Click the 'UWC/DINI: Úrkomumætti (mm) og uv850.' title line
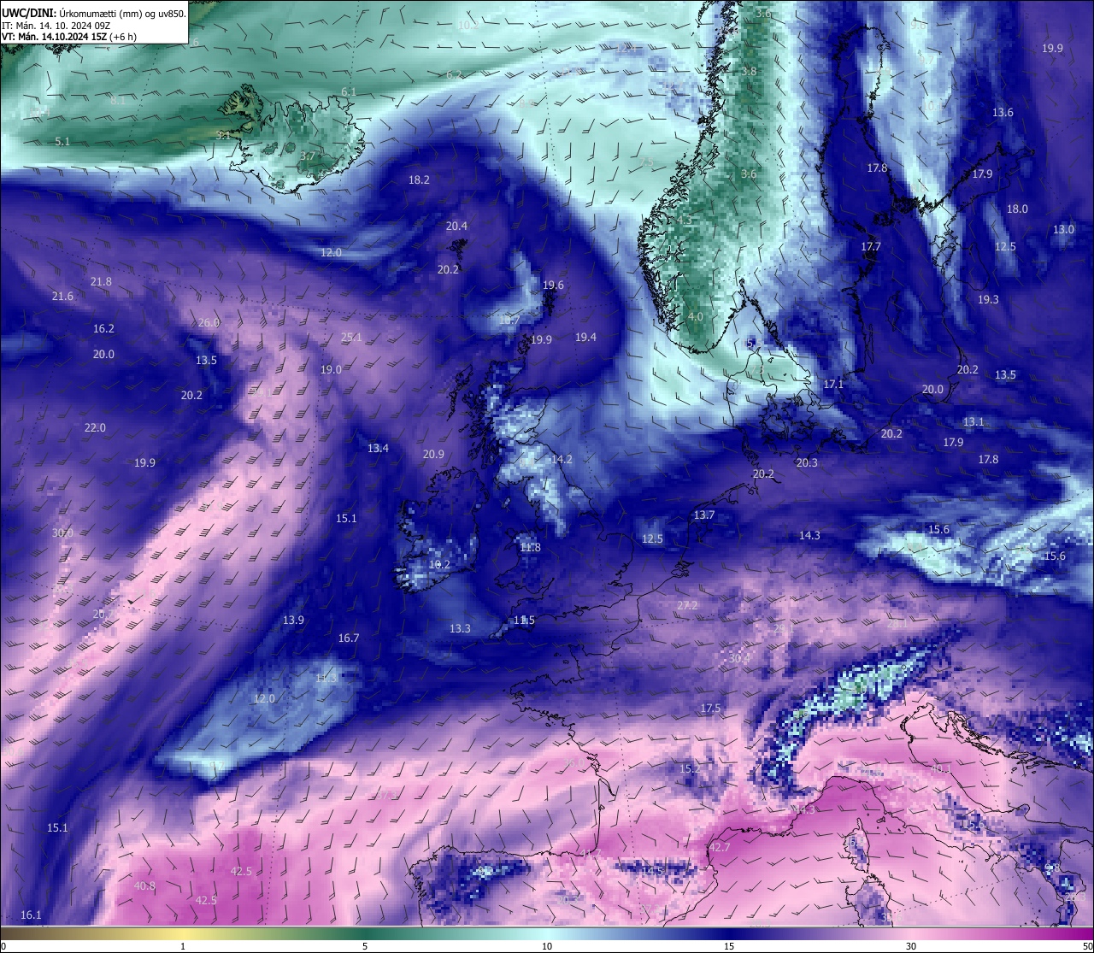The image size is (1094, 953). 94,13
